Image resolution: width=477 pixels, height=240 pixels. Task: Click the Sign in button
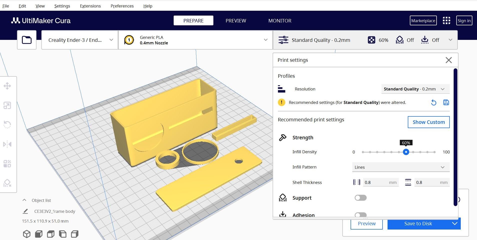pyautogui.click(x=464, y=20)
